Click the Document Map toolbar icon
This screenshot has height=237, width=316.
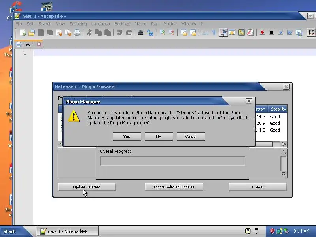(241, 32)
